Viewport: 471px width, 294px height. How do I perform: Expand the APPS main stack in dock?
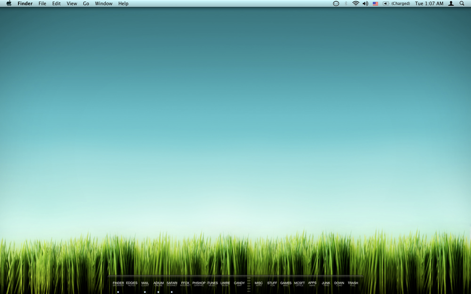click(x=312, y=284)
